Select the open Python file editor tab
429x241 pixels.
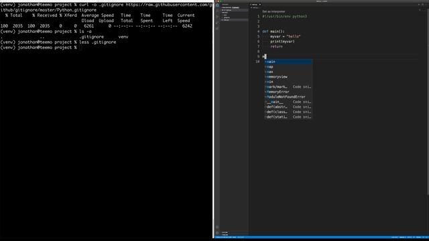pos(255,5)
